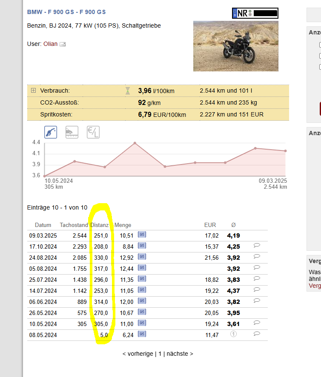The height and width of the screenshot is (377, 321).
Task: Switch chart to the cost per distance car icon
Action: [72, 132]
